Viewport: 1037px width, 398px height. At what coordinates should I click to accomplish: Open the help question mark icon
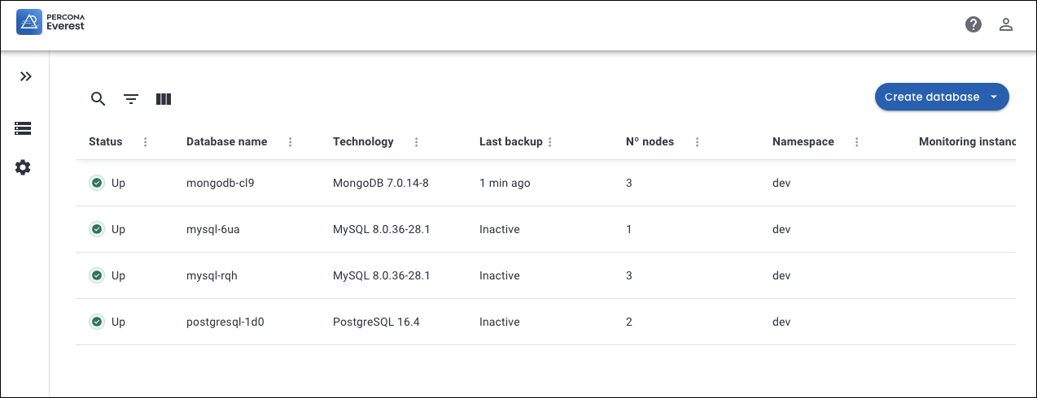pyautogui.click(x=974, y=24)
